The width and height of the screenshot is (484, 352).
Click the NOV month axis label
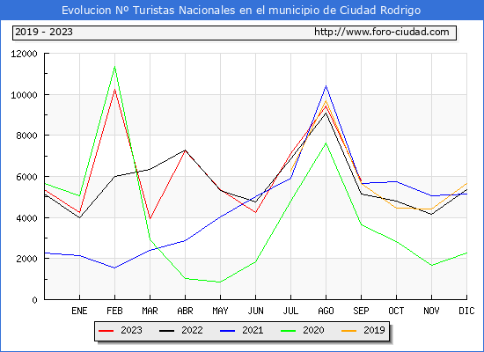click(x=431, y=311)
